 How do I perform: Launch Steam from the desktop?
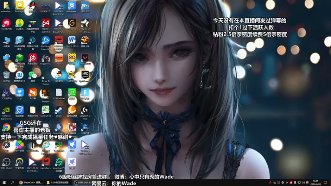[59, 111]
